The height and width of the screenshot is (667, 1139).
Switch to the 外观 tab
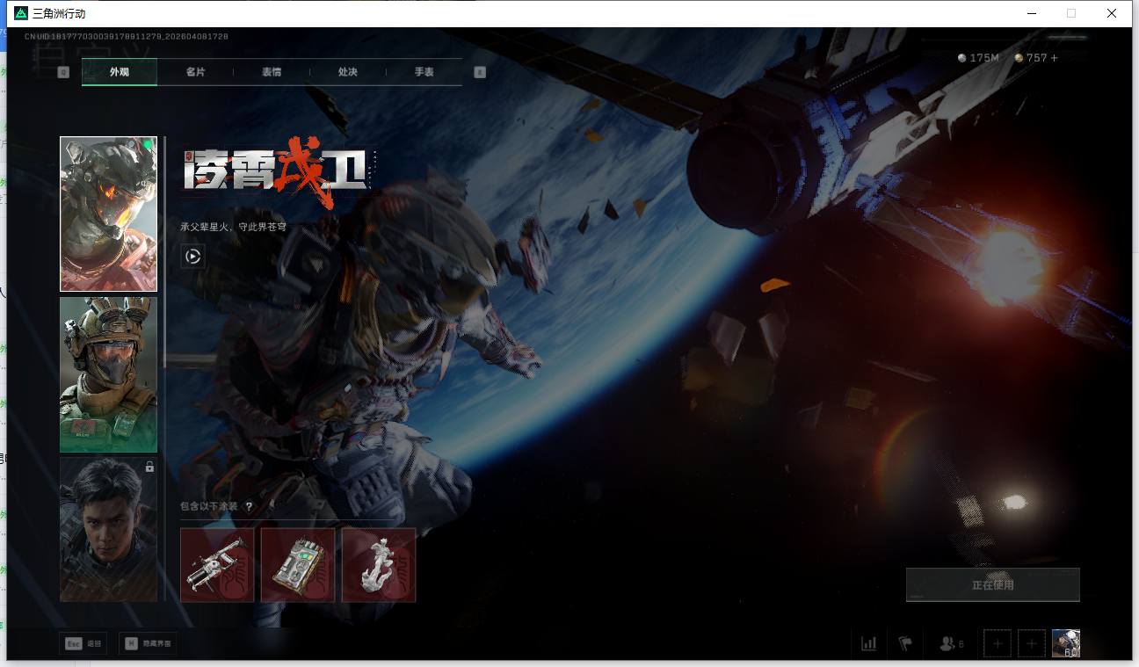click(120, 72)
